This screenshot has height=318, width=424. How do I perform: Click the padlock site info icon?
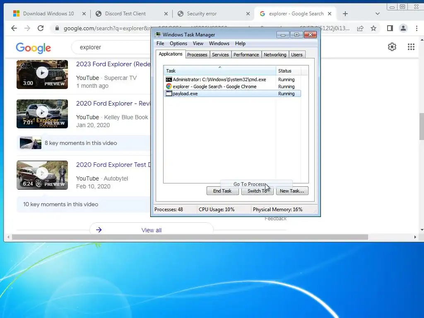click(57, 28)
